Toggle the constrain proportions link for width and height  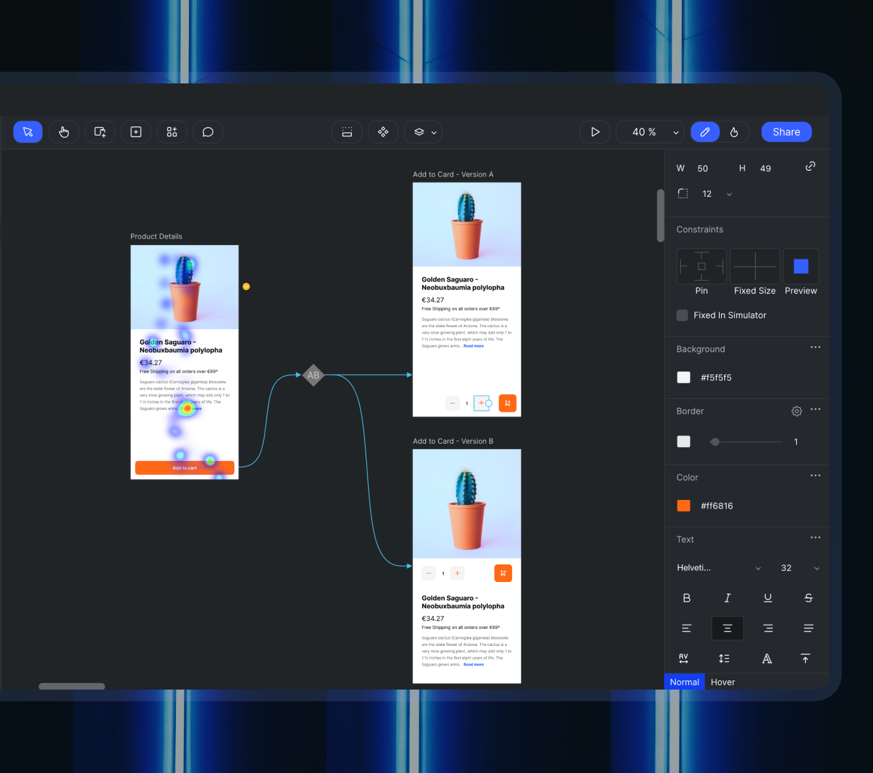(810, 166)
